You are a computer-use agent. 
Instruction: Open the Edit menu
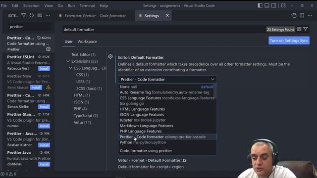pyautogui.click(x=15, y=5)
